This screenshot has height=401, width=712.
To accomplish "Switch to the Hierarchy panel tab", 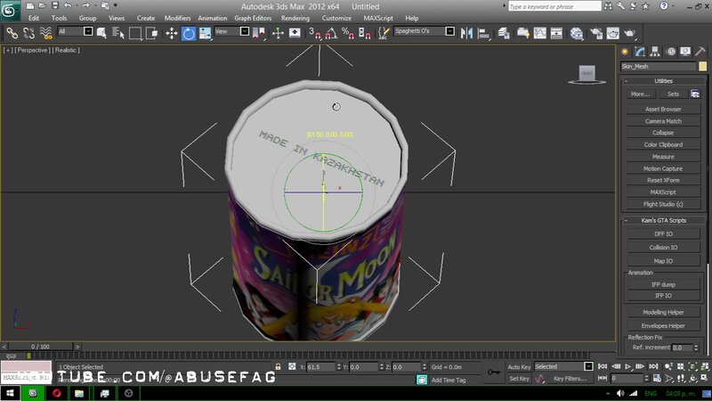I will (x=655, y=52).
